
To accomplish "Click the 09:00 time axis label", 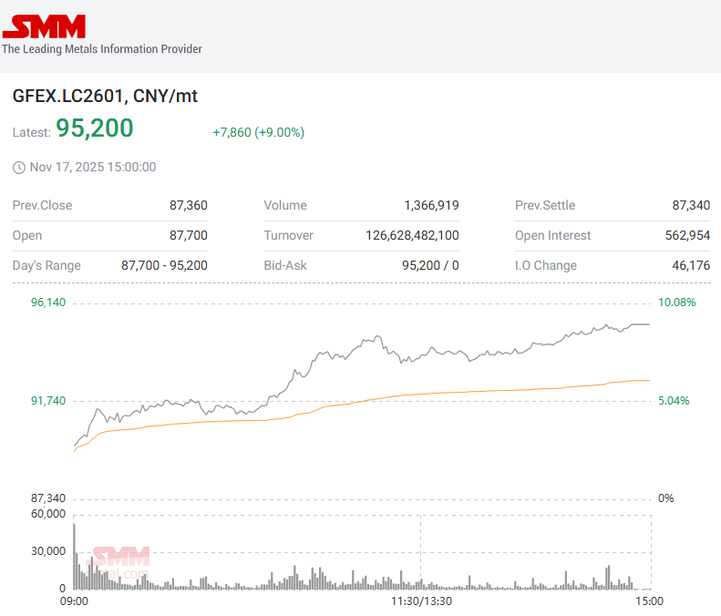I will (x=74, y=601).
